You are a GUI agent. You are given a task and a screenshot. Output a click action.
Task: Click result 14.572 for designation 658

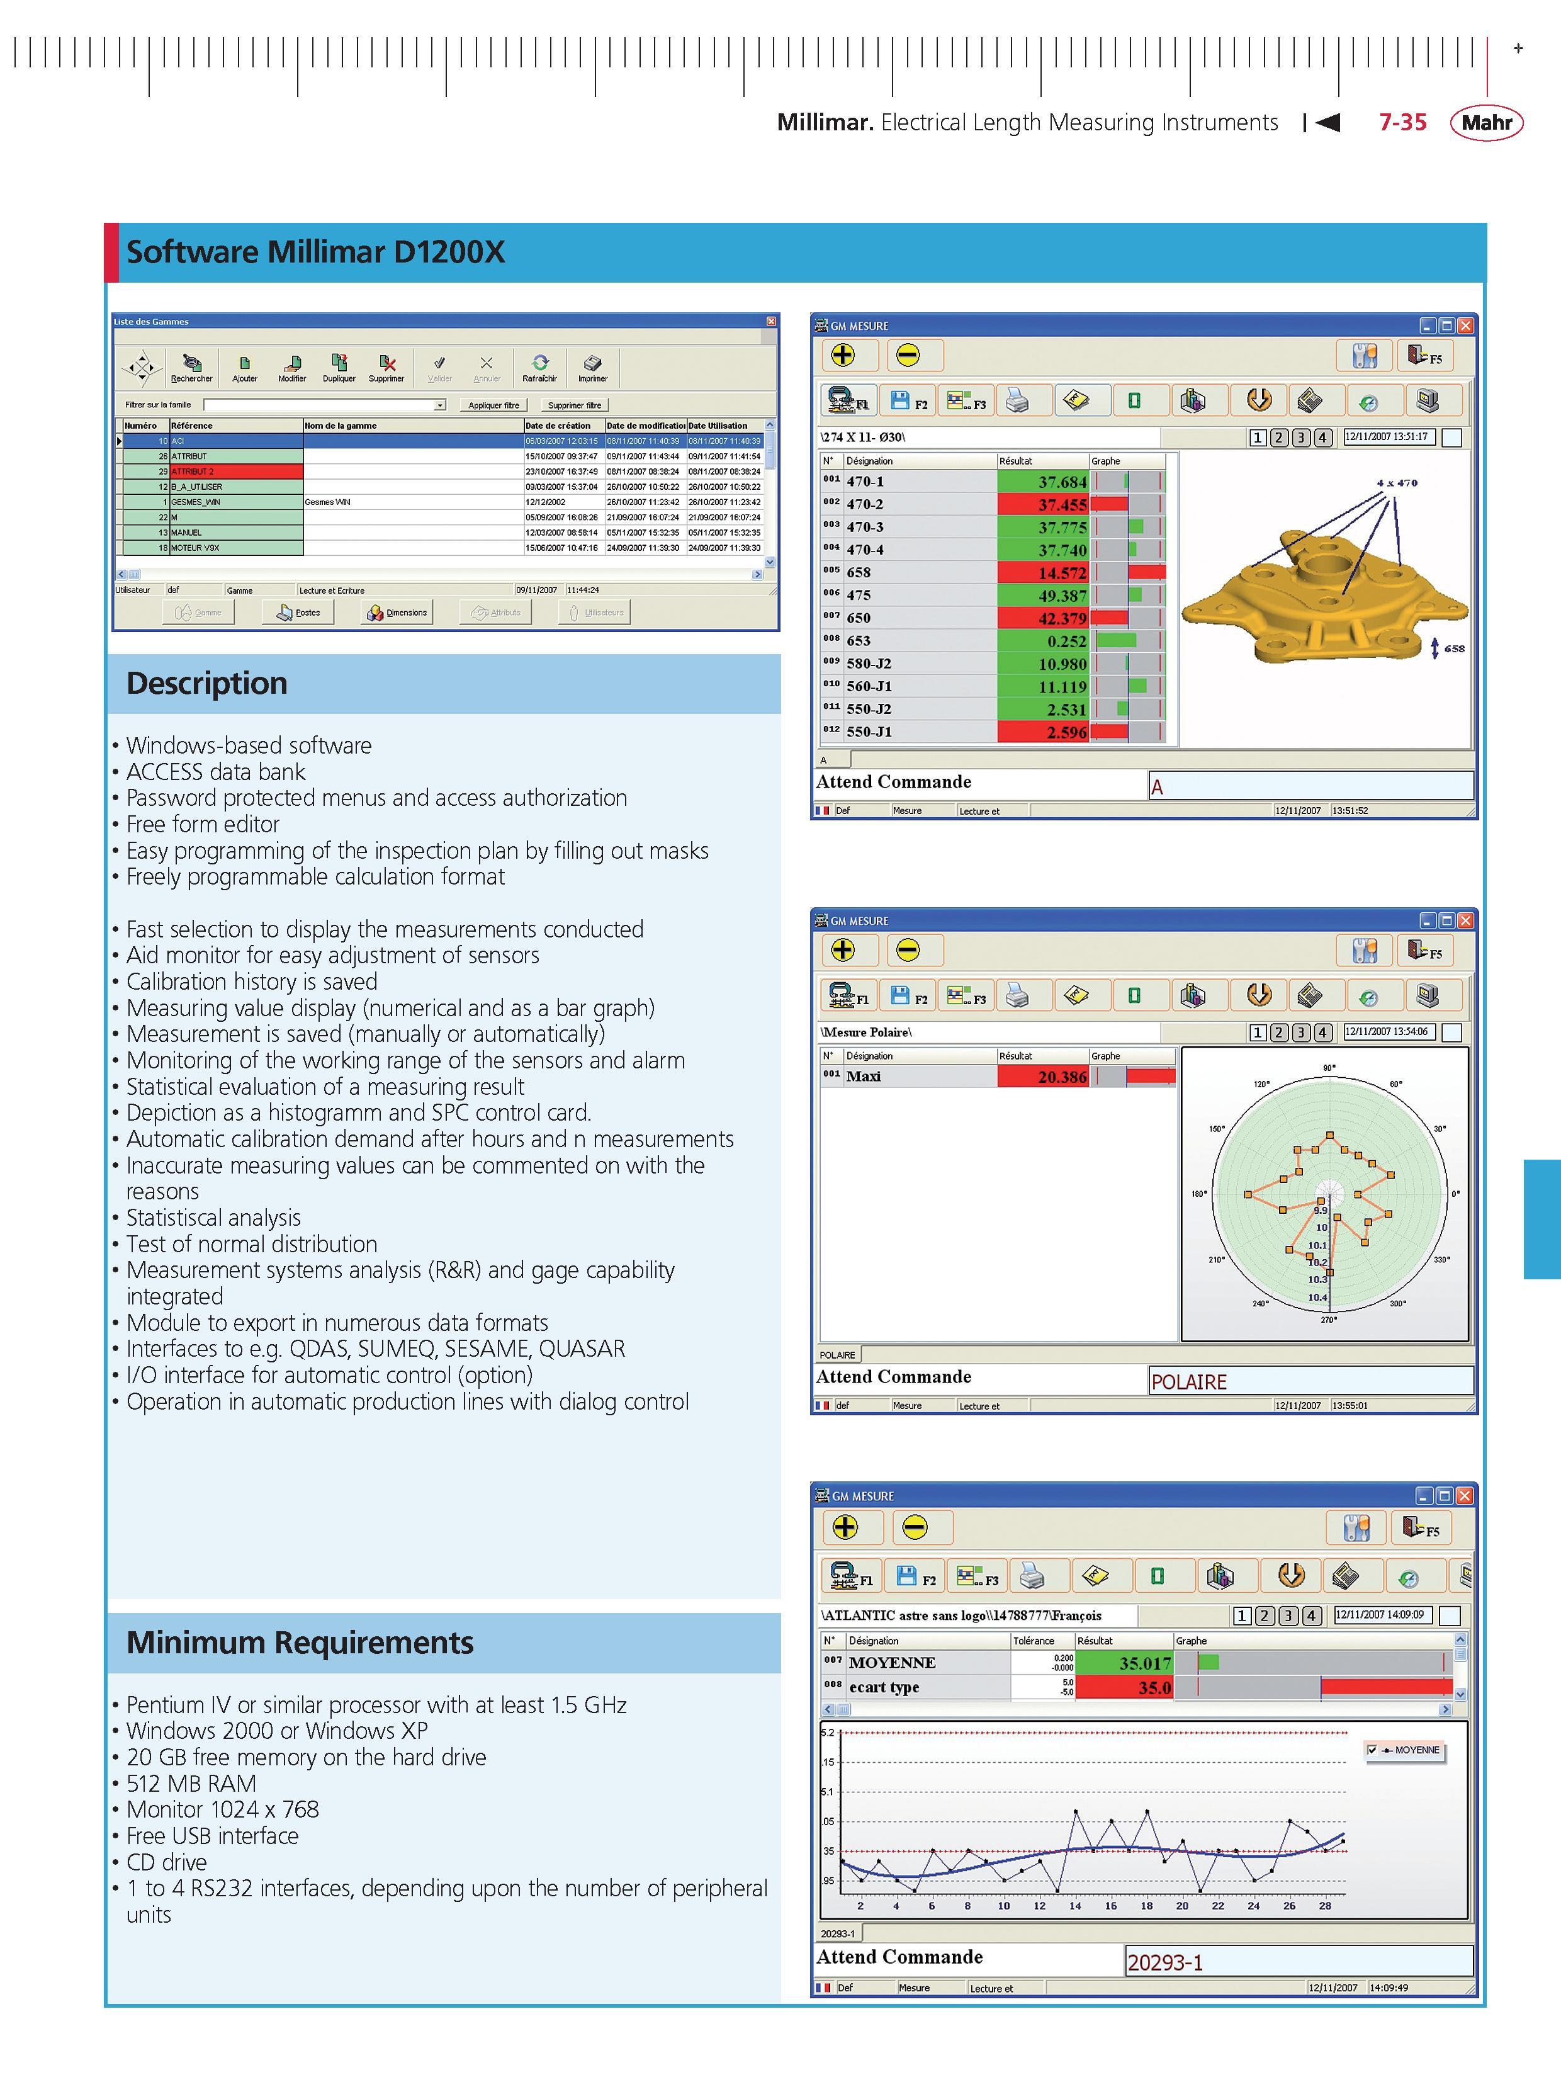[1044, 572]
